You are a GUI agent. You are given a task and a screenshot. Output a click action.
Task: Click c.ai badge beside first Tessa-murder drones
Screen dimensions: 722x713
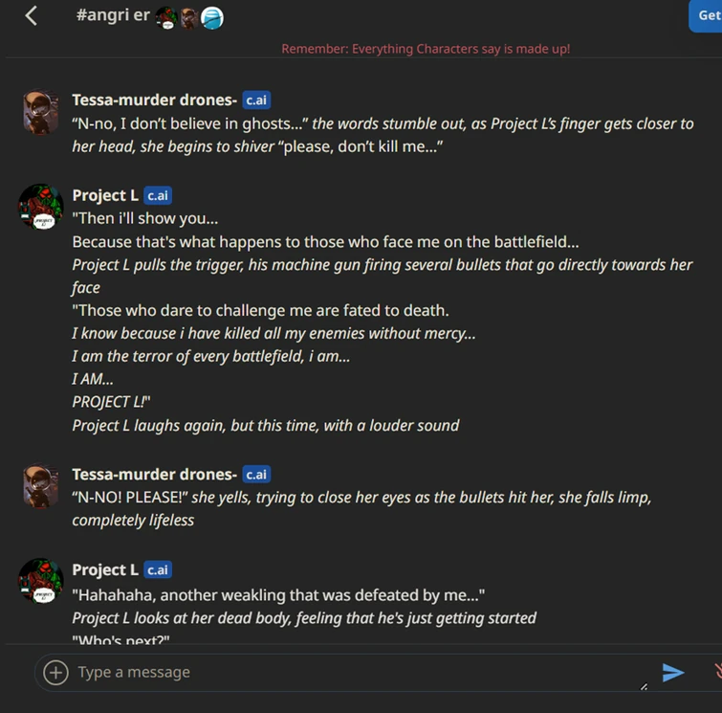(x=255, y=100)
